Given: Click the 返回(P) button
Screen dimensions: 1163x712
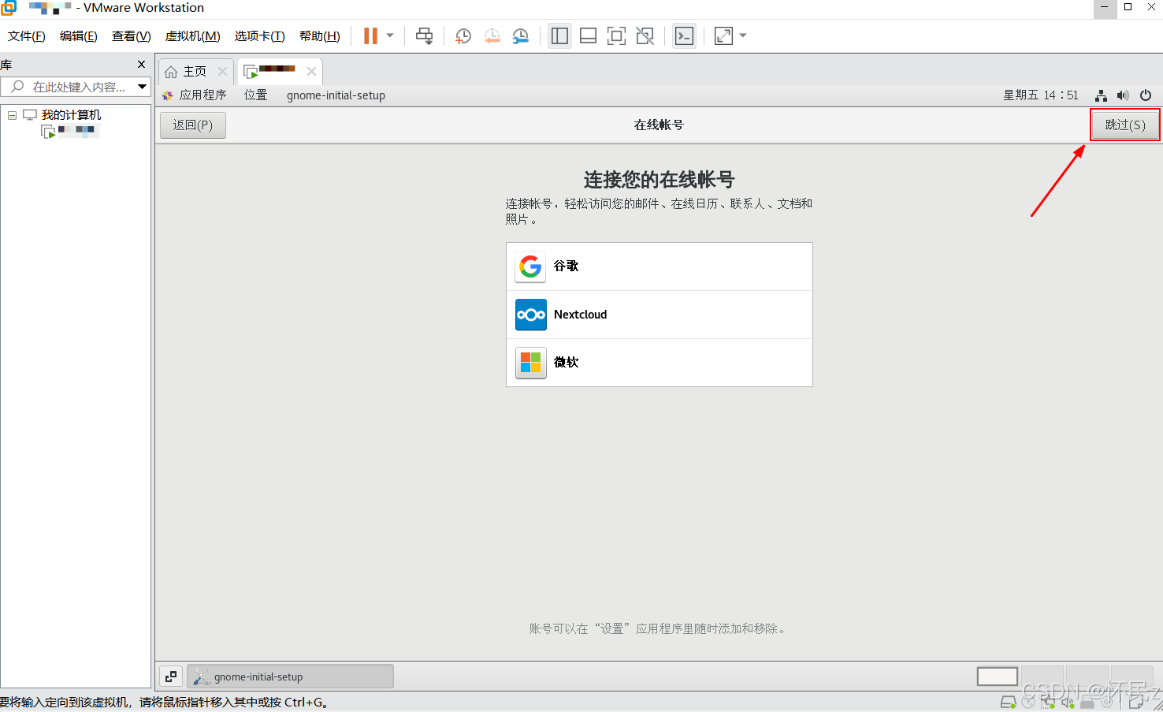Looking at the screenshot, I should click(x=193, y=125).
